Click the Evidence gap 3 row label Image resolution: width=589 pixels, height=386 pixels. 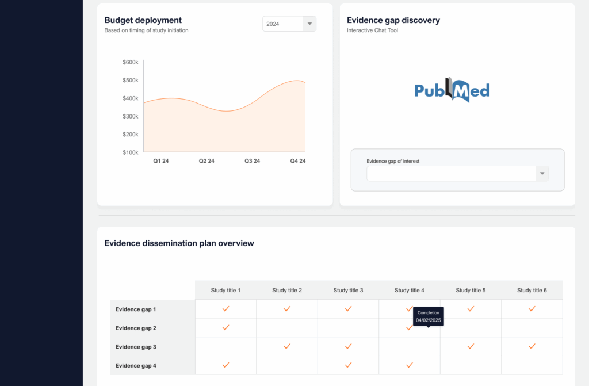click(x=136, y=347)
